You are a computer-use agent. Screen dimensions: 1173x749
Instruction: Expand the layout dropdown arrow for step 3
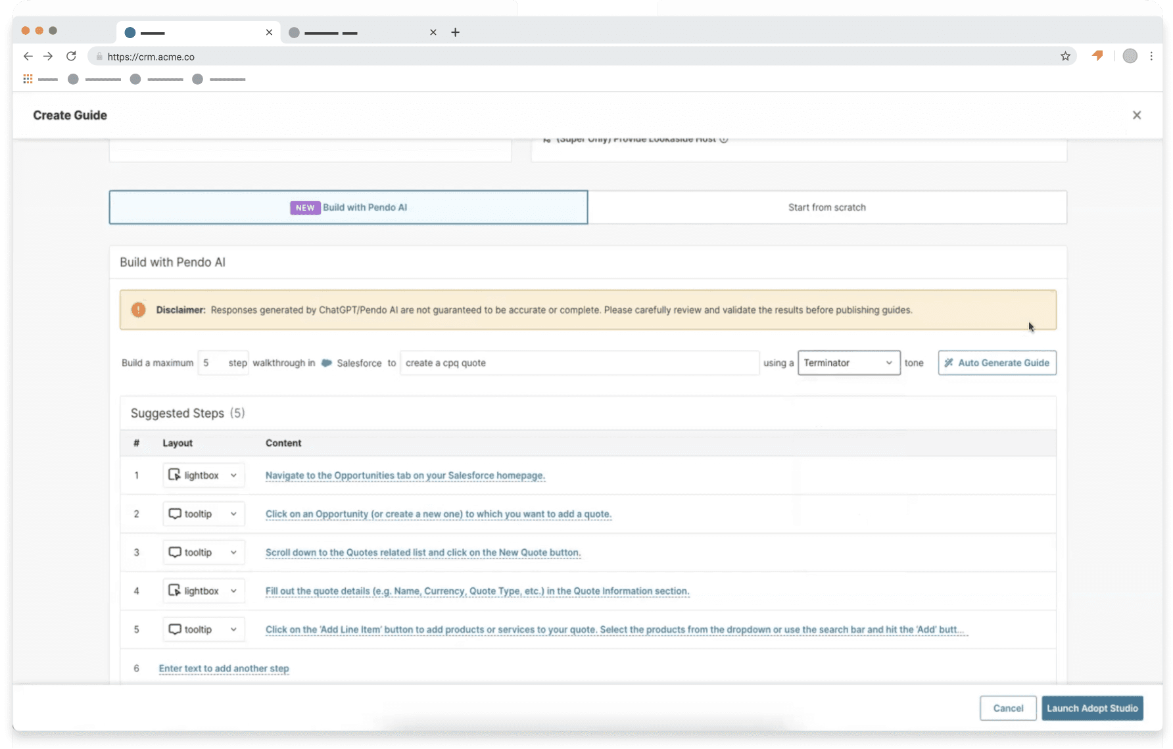(233, 552)
